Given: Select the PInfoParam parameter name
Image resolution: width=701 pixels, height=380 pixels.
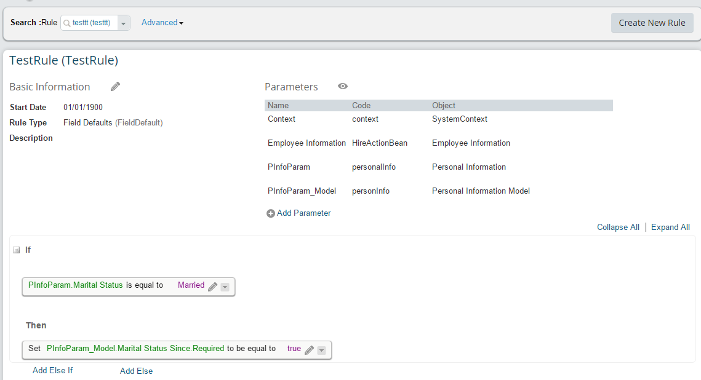Looking at the screenshot, I should (289, 167).
